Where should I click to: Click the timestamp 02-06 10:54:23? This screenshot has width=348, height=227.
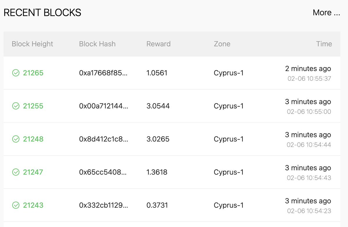(x=309, y=211)
